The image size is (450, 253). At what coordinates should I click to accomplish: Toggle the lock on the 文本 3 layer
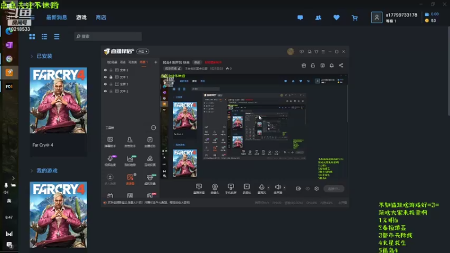[111, 70]
